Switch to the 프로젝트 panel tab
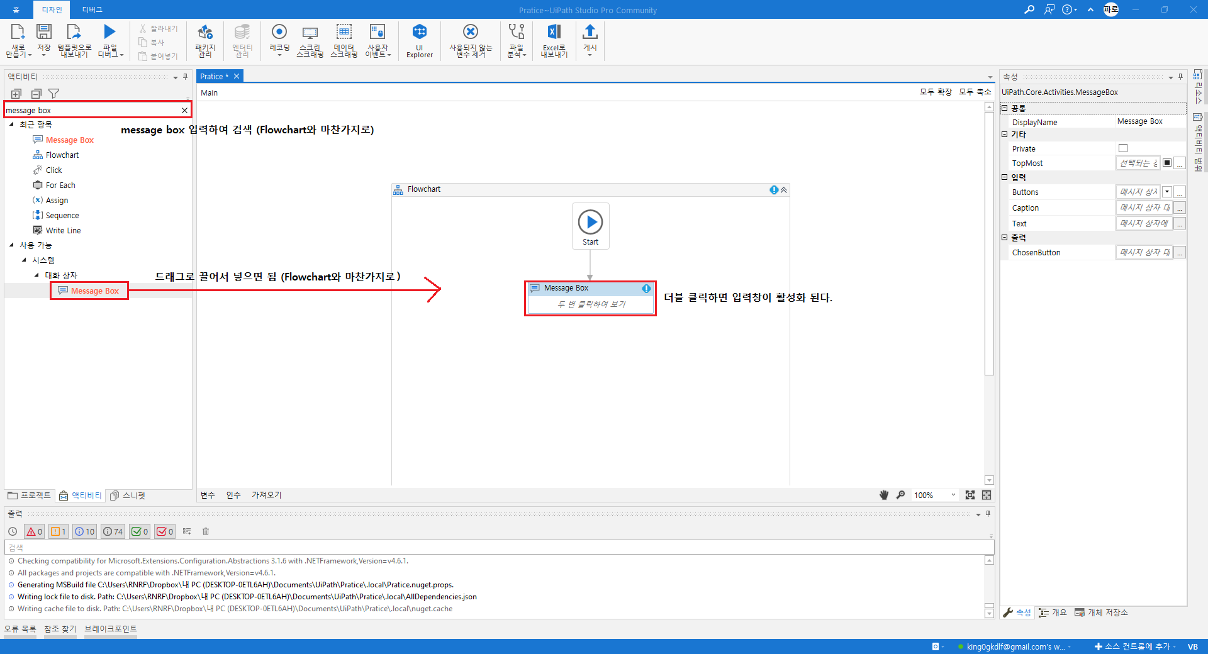Image resolution: width=1208 pixels, height=654 pixels. [x=30, y=496]
